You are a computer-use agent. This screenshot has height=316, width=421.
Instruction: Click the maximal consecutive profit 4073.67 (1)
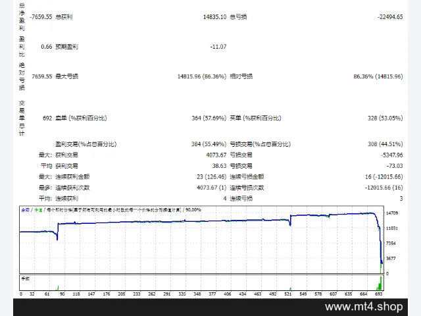click(x=212, y=188)
